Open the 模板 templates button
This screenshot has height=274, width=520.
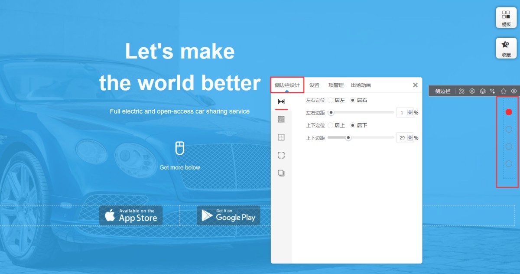[506, 18]
